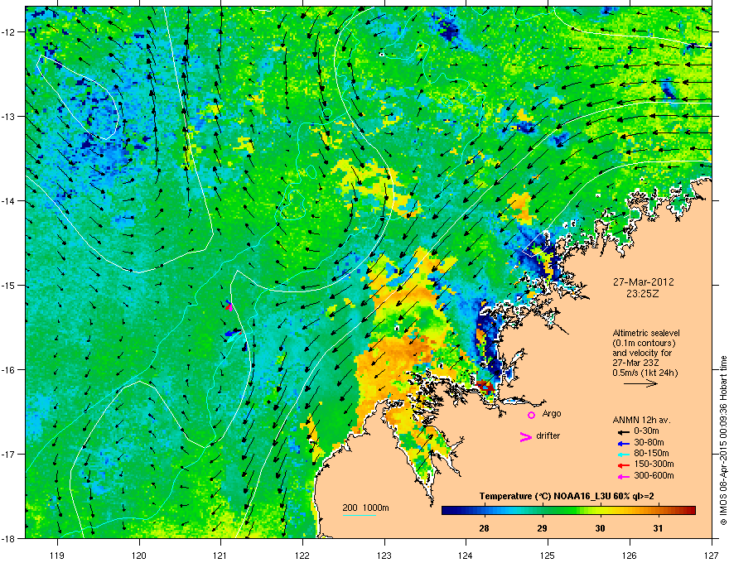Click the colored mooring arrows near 121E, 15.3S

click(x=229, y=306)
